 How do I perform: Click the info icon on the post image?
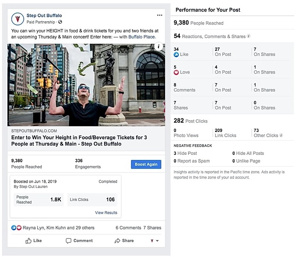[158, 47]
